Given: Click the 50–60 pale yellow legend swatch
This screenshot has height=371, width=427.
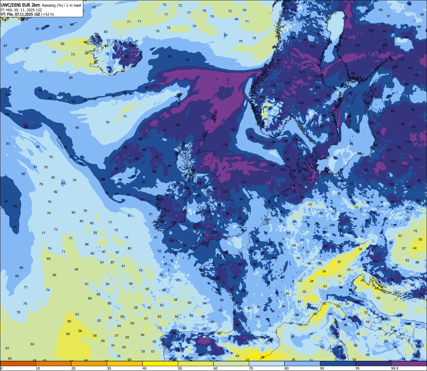Looking at the screenshot, I should (x=195, y=364).
